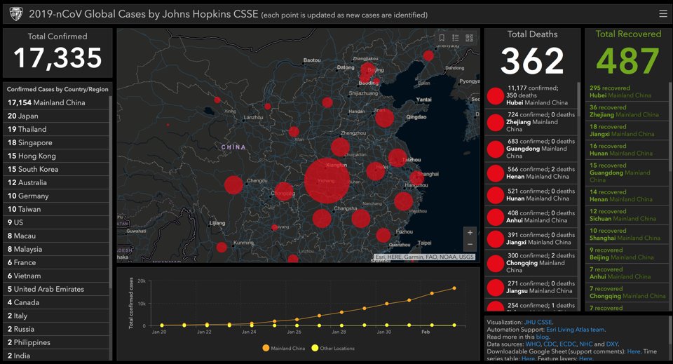The image size is (673, 364).
Task: Click orange data point above Jan 30
Action: (387, 304)
